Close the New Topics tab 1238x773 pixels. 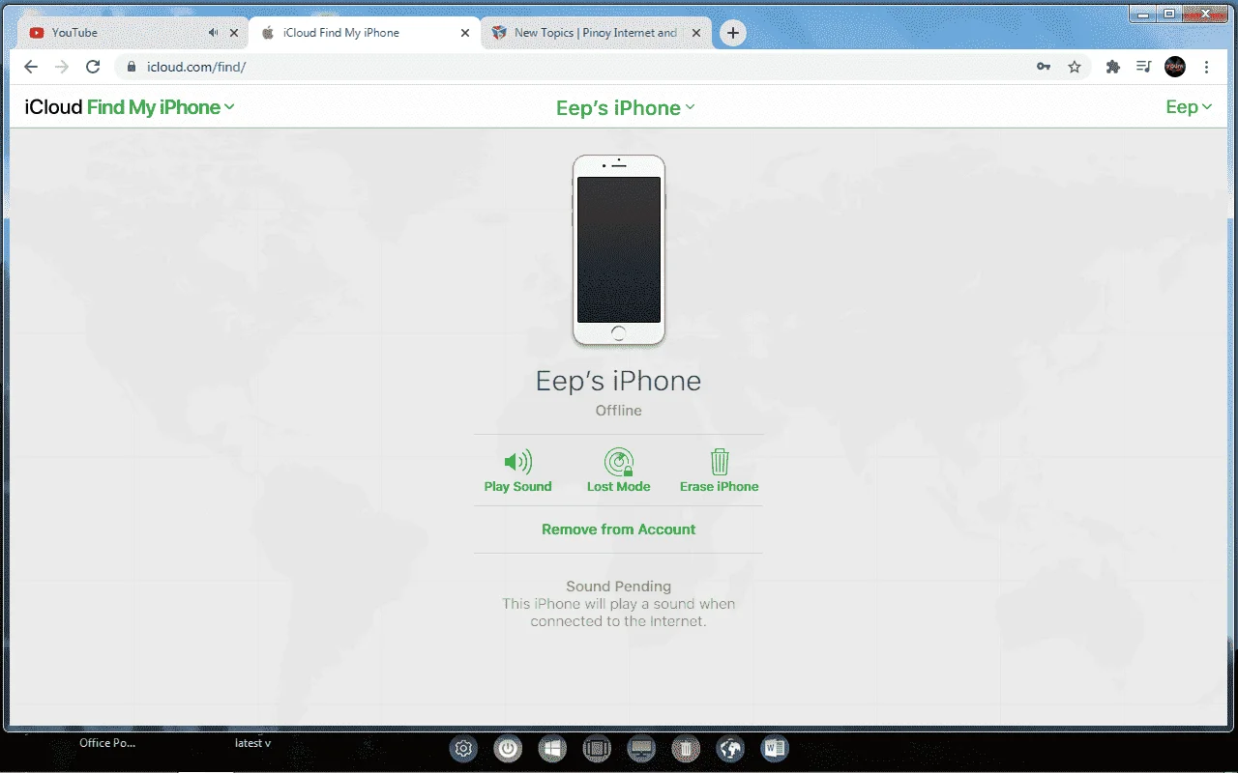[696, 33]
